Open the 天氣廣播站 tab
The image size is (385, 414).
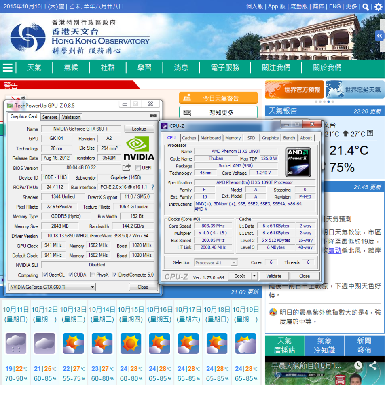pos(284,345)
